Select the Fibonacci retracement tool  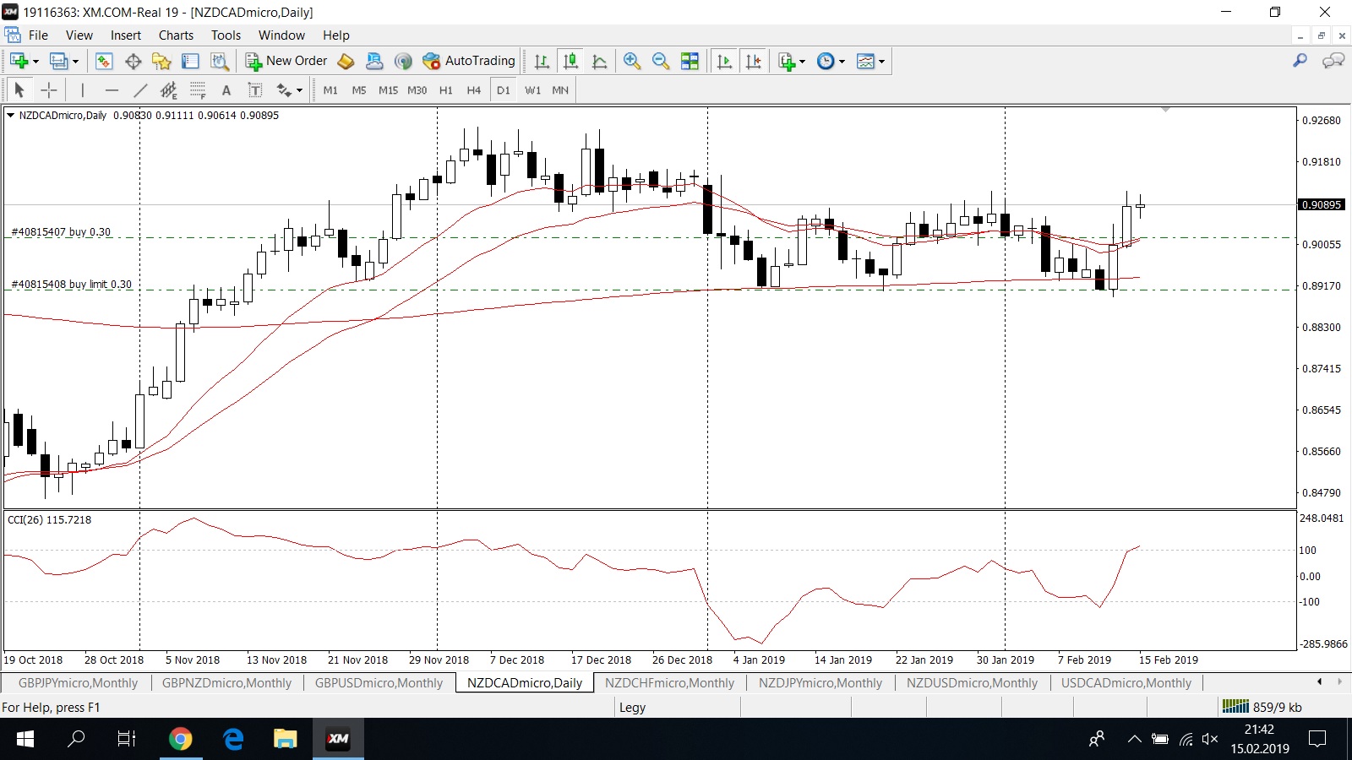coord(198,90)
